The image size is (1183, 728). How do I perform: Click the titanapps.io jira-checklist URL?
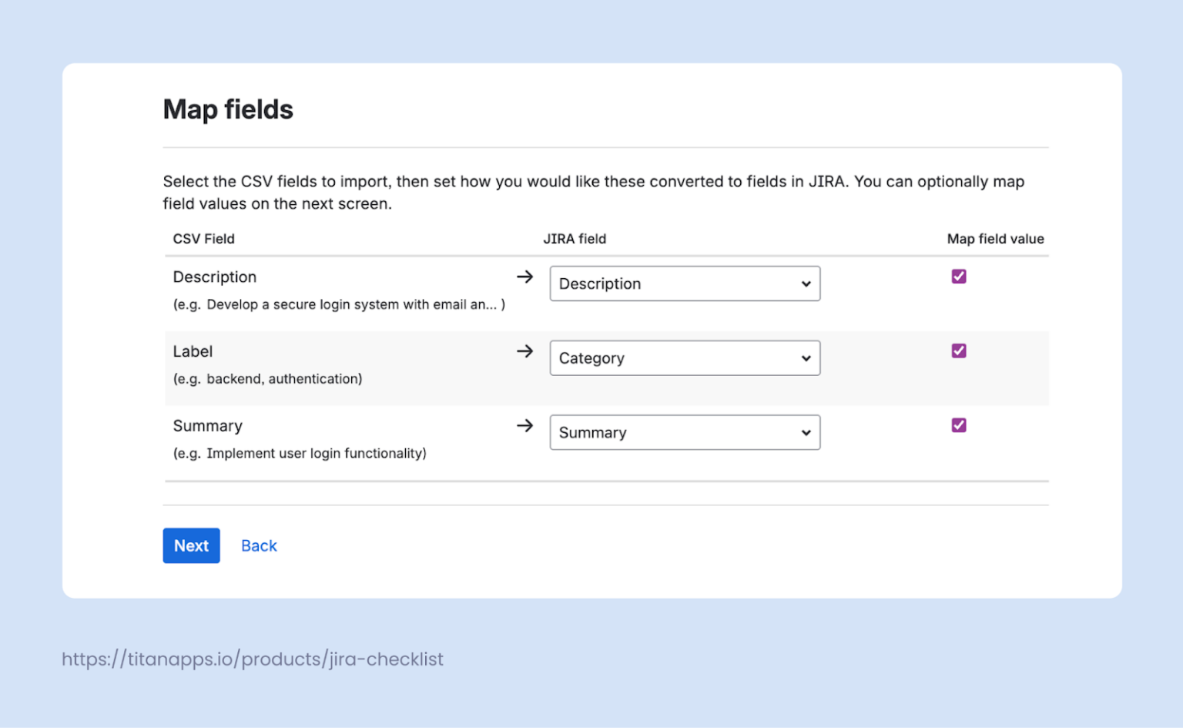coord(253,659)
